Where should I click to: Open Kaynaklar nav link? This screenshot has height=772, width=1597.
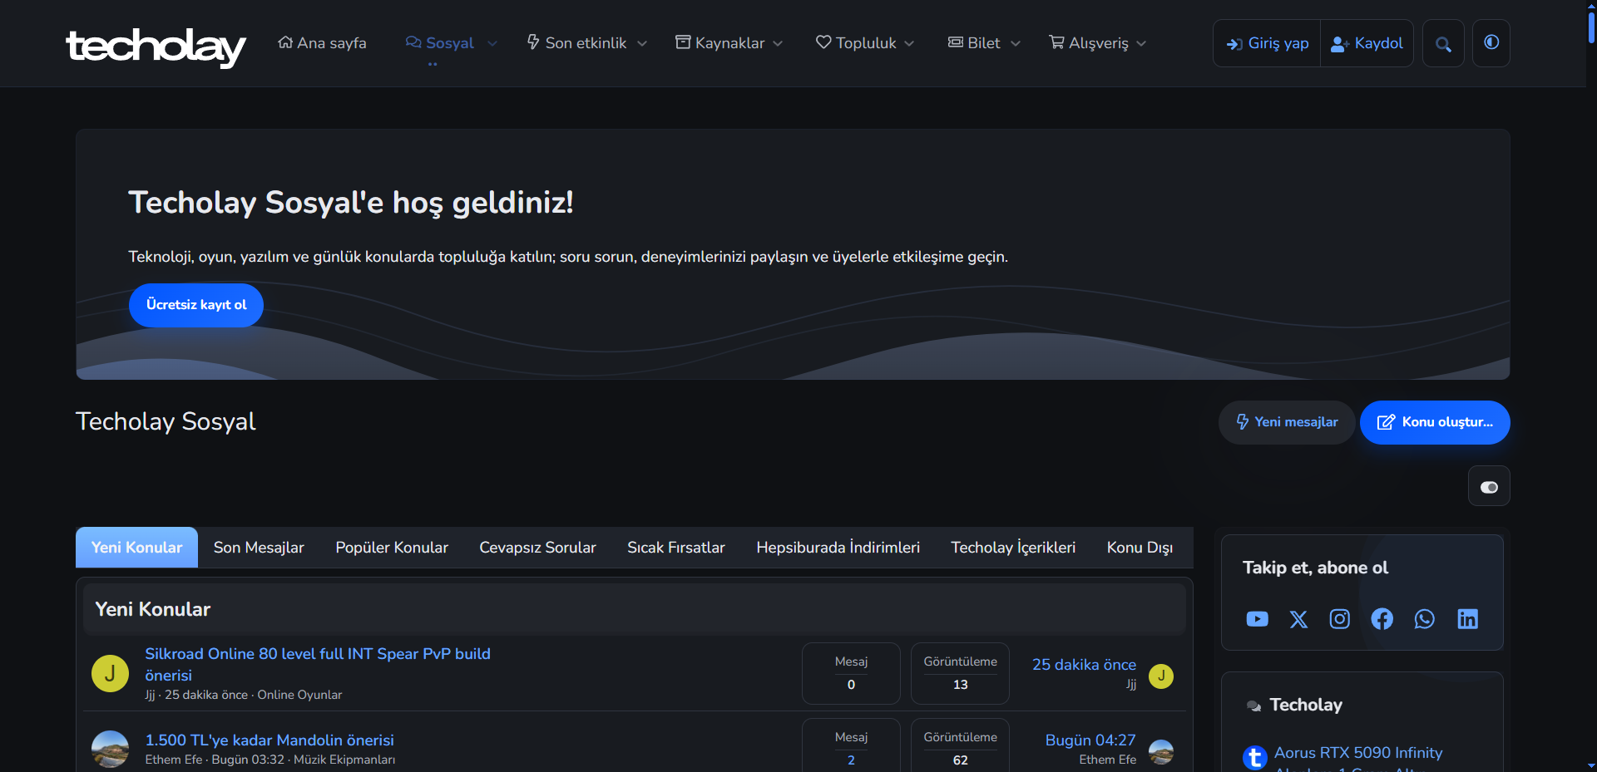point(719,43)
